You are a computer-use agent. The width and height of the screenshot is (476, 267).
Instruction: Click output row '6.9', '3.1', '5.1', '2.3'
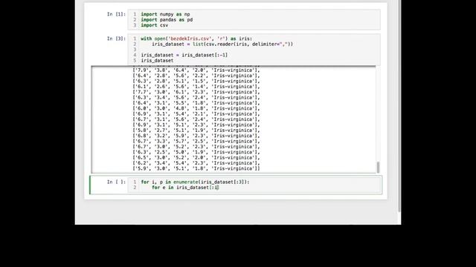pyautogui.click(x=196, y=125)
